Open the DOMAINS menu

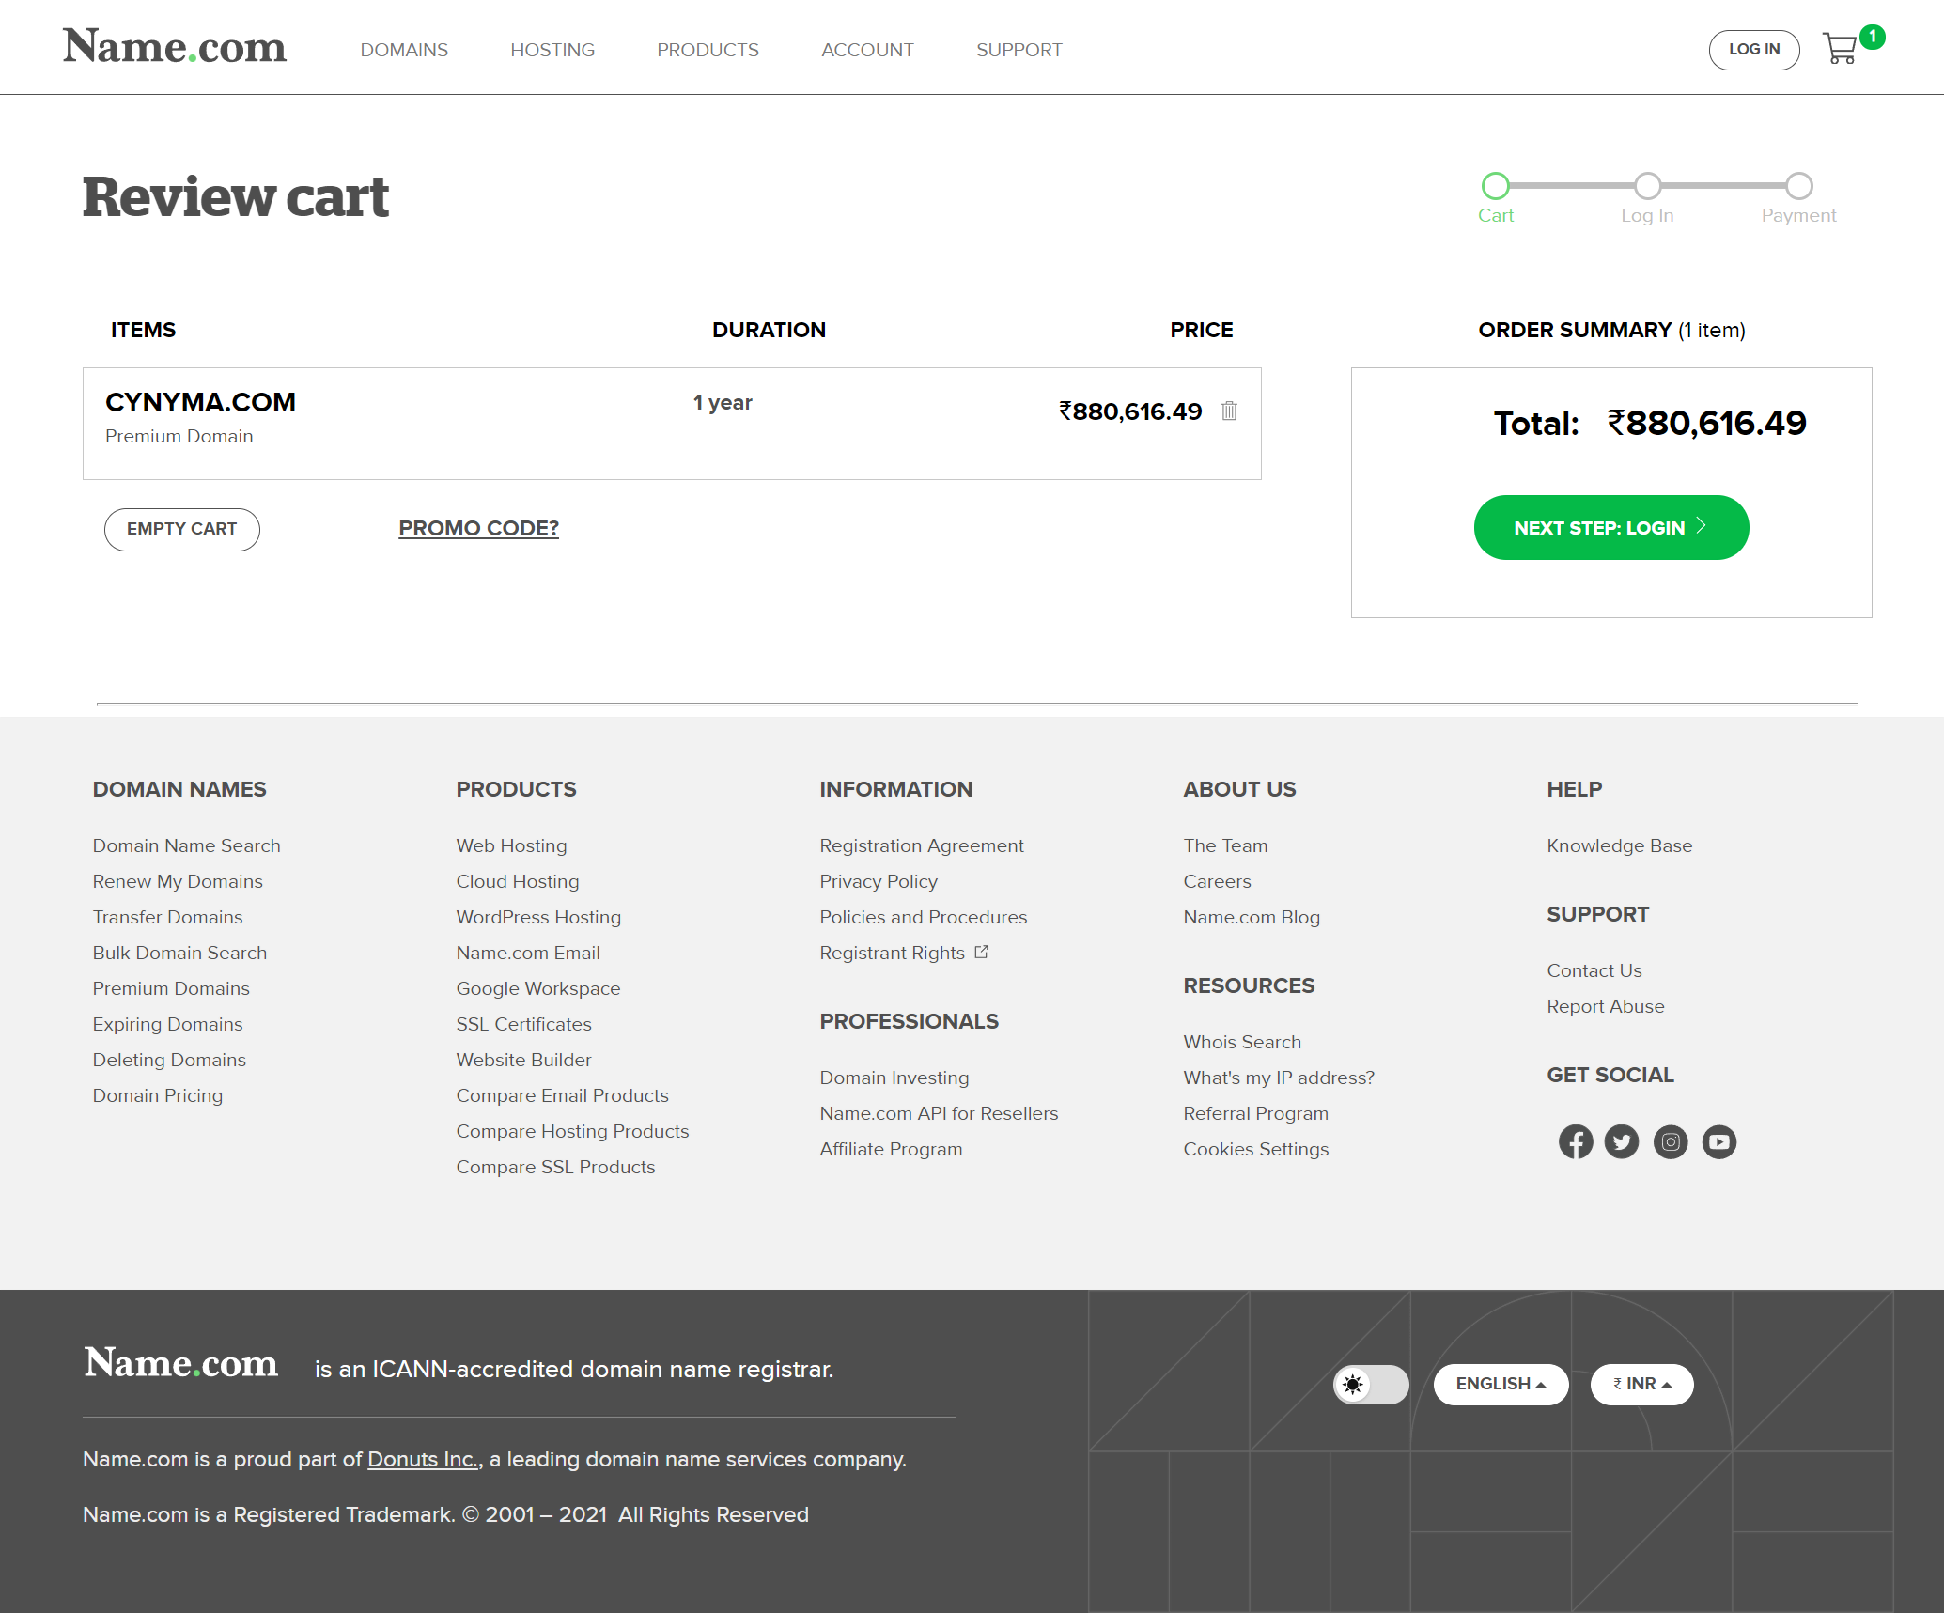(x=404, y=50)
